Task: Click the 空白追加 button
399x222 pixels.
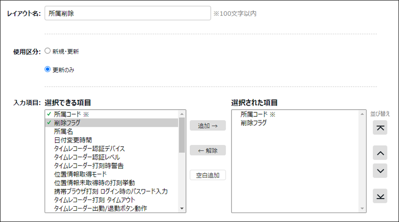Action: point(208,175)
